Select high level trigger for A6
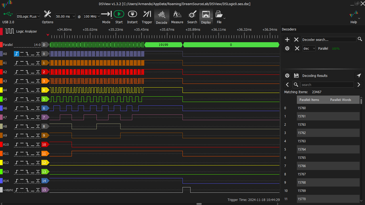Screen dimensions: 365x205 coord(22,108)
